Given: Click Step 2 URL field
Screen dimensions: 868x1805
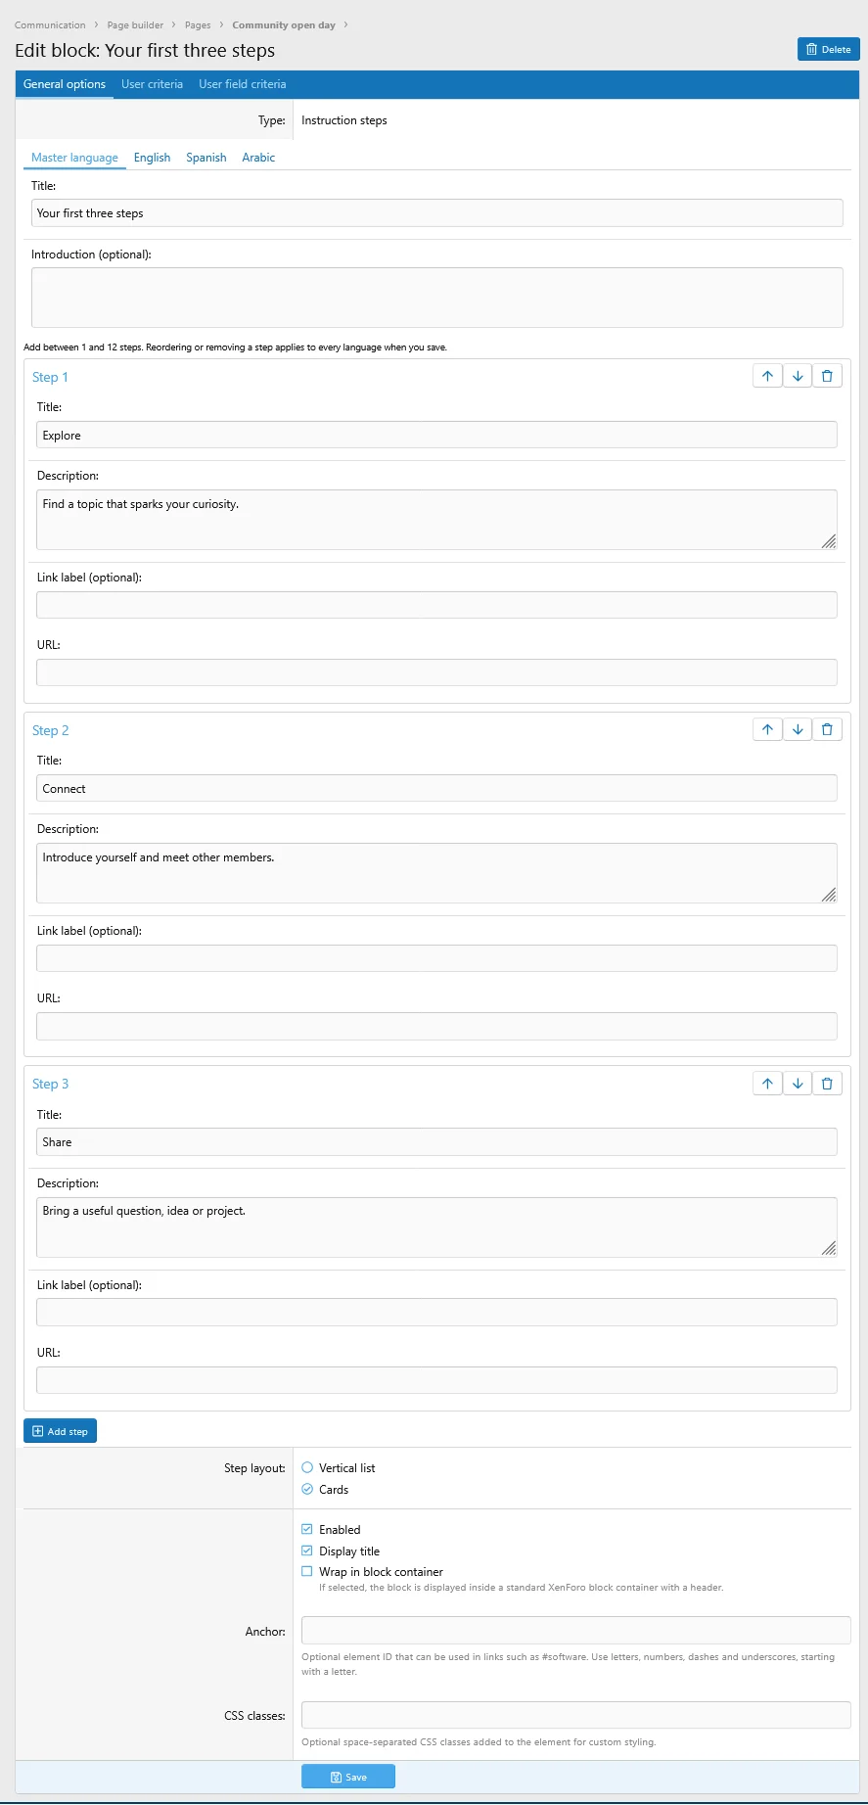Looking at the screenshot, I should [x=436, y=1026].
